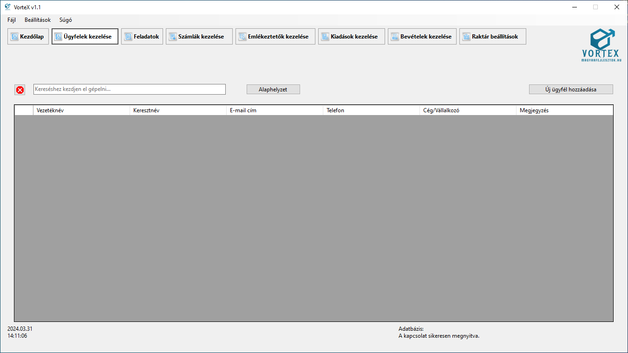Go to Számlák kezelése invoices

(x=199, y=37)
